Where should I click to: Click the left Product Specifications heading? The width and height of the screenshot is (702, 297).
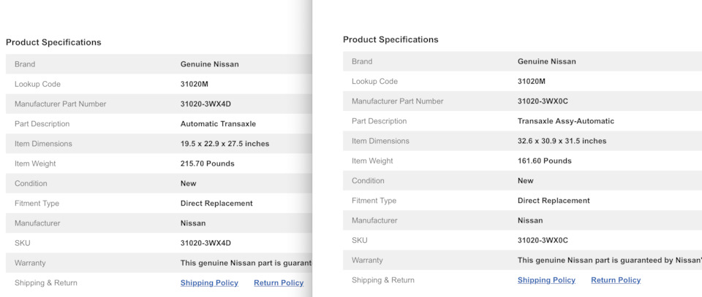[53, 42]
